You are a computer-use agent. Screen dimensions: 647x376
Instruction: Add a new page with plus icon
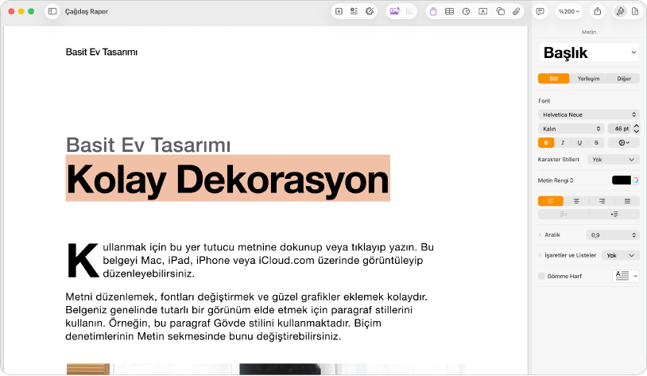coord(339,12)
